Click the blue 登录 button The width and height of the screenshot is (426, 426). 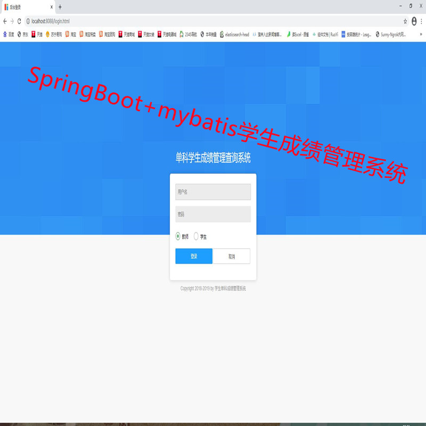[x=194, y=256]
